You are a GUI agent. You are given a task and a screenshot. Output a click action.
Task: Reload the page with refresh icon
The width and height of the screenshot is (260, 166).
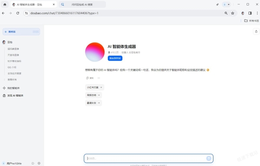coord(18,13)
